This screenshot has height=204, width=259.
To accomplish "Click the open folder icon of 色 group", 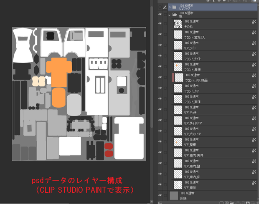I will (x=175, y=15).
